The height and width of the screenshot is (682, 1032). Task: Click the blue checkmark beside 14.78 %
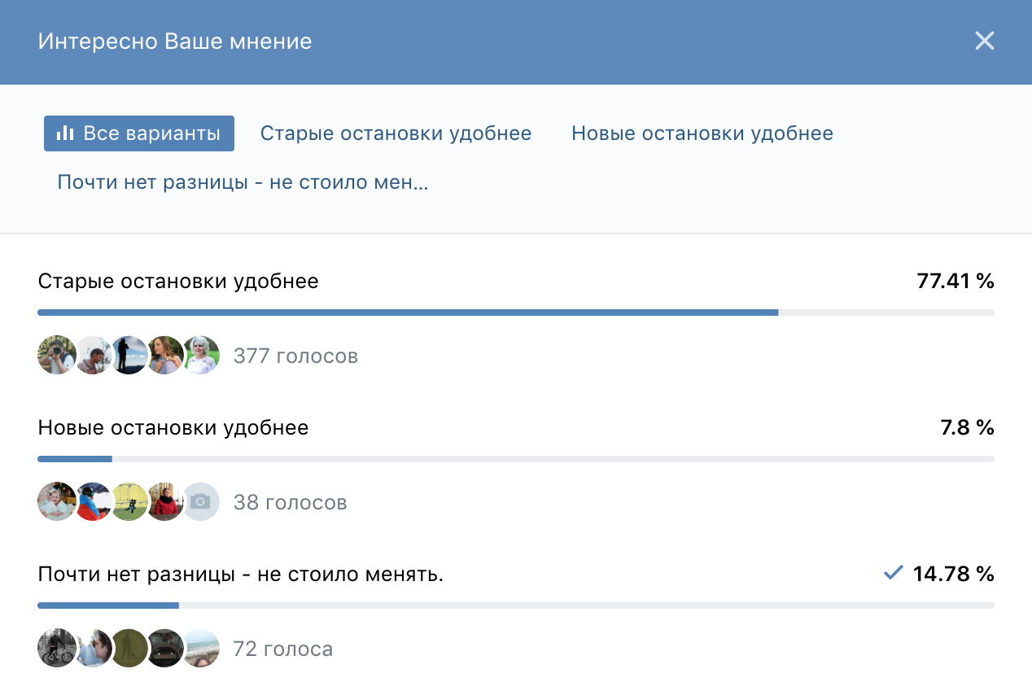(893, 574)
